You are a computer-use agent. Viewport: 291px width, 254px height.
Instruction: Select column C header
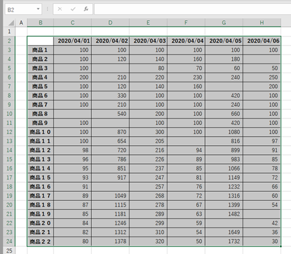point(72,23)
